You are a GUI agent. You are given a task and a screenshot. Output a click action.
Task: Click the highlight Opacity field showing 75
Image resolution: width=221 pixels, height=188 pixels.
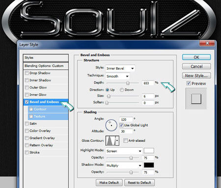tap(148, 158)
